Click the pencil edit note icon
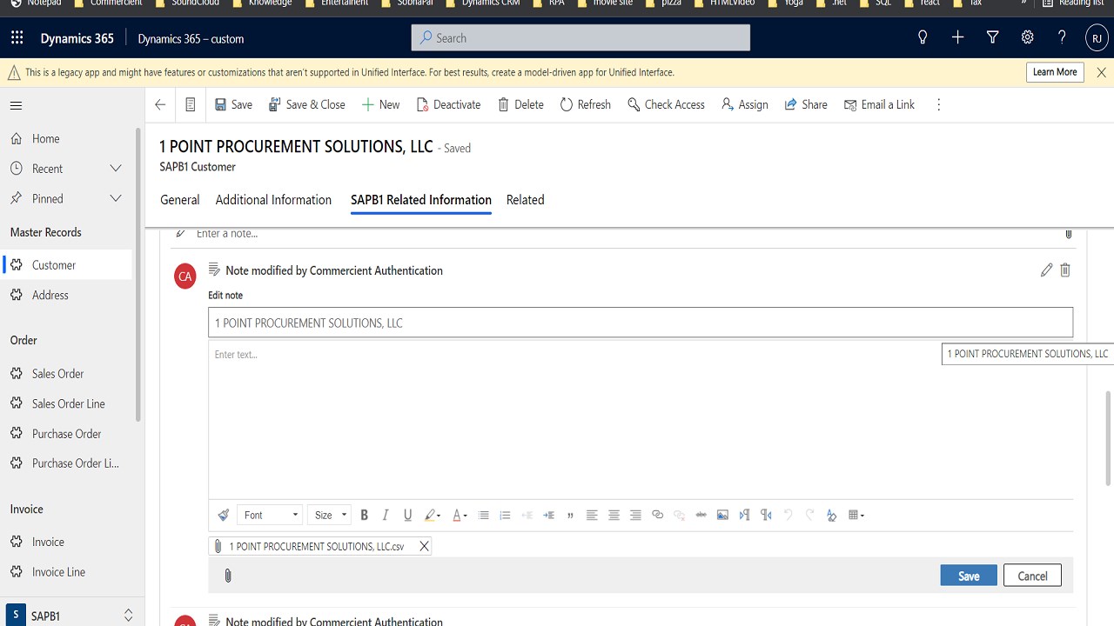The width and height of the screenshot is (1114, 626). point(1046,270)
